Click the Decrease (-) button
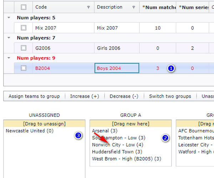This screenshot has width=214, height=178. [x=124, y=96]
